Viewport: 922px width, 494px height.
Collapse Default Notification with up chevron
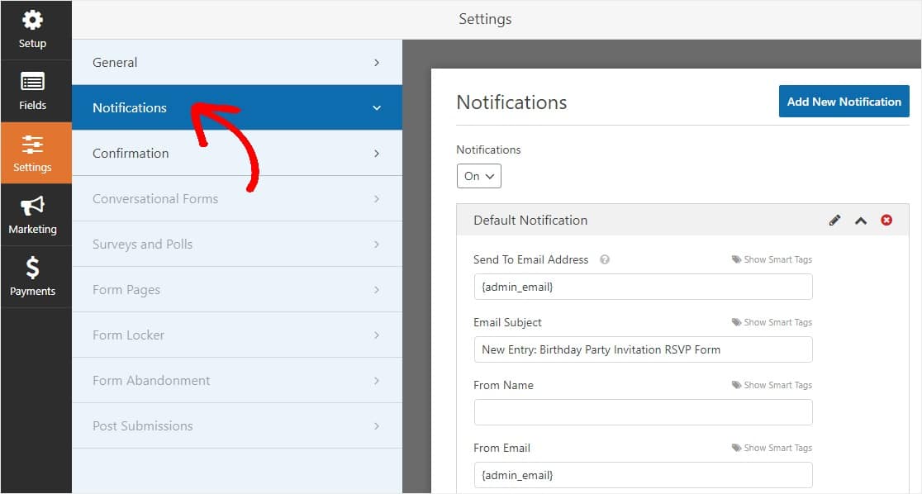click(x=861, y=221)
